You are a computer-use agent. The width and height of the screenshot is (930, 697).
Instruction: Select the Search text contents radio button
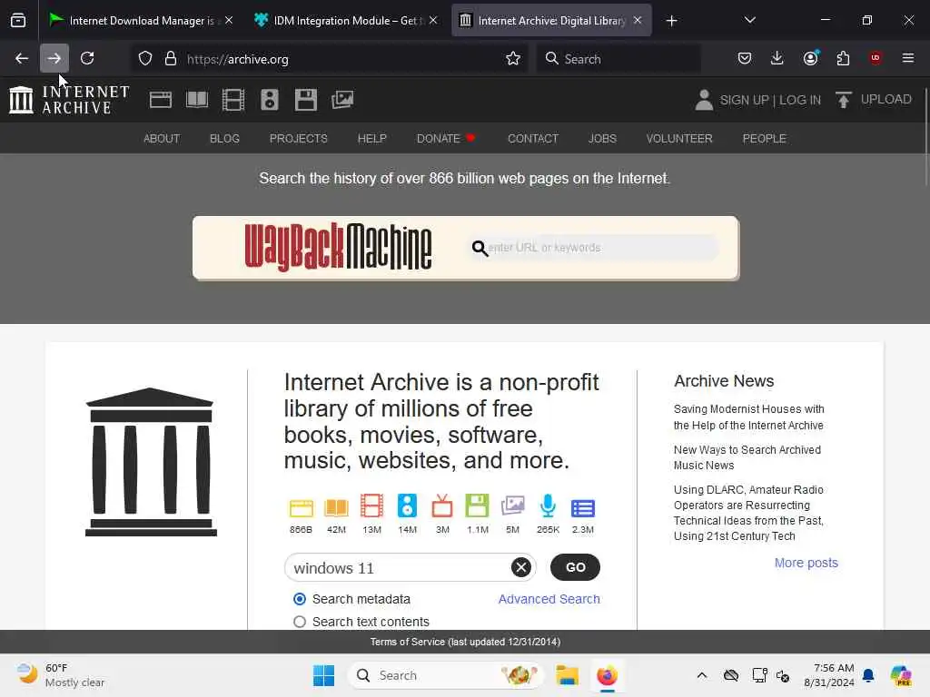pos(300,622)
